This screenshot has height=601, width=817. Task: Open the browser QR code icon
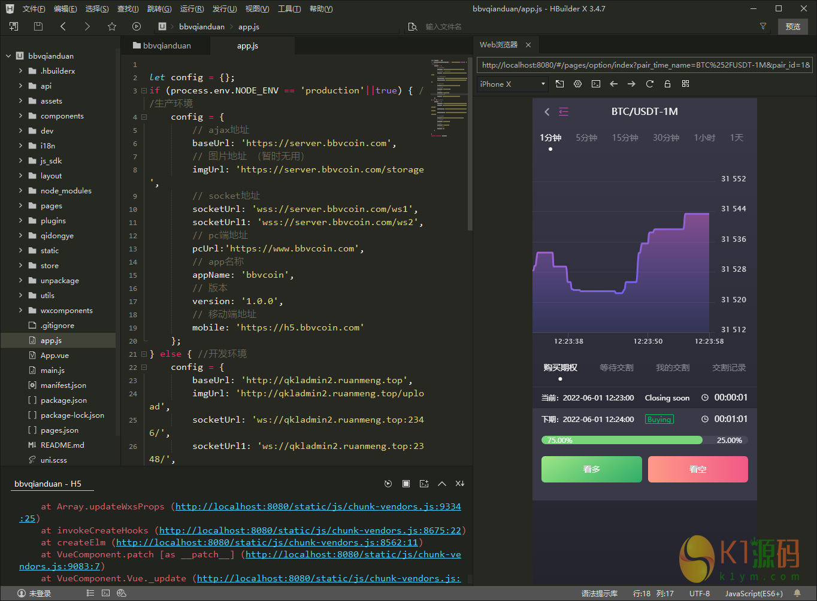(686, 84)
